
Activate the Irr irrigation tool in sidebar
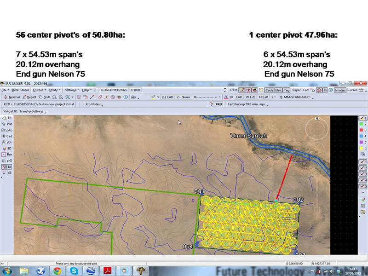point(7,167)
